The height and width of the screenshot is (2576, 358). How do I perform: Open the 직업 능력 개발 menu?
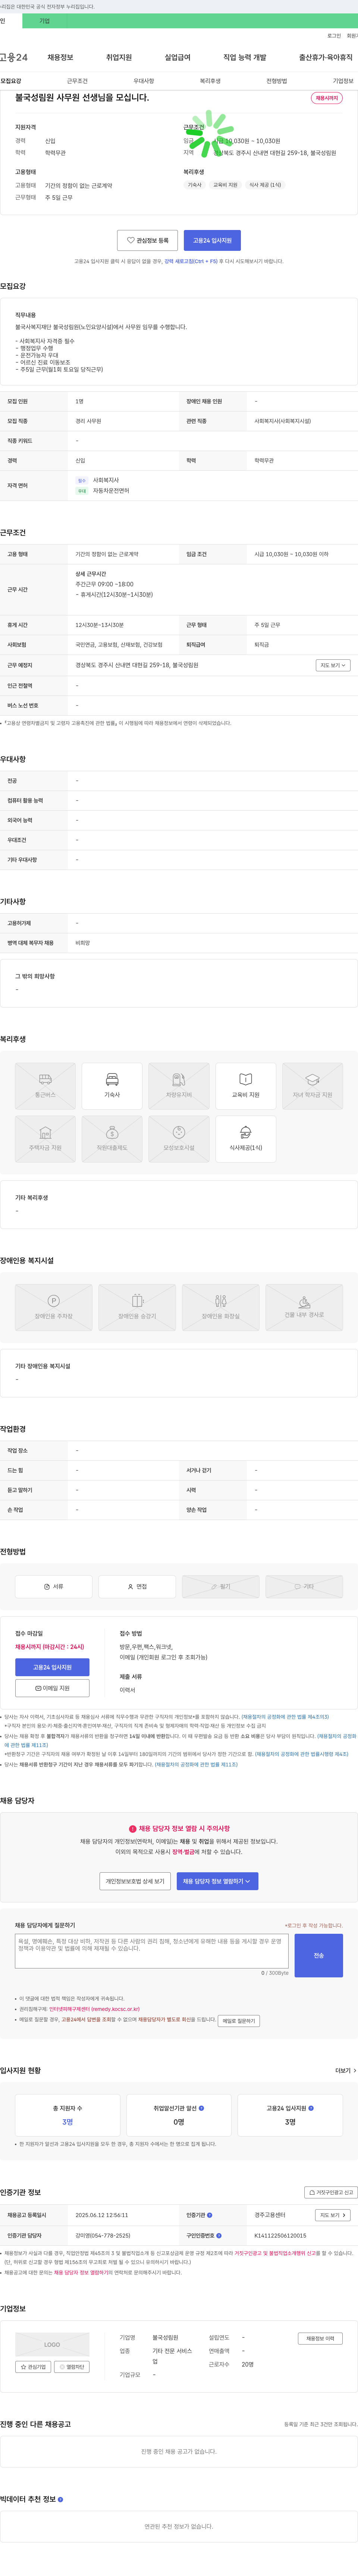pos(245,58)
